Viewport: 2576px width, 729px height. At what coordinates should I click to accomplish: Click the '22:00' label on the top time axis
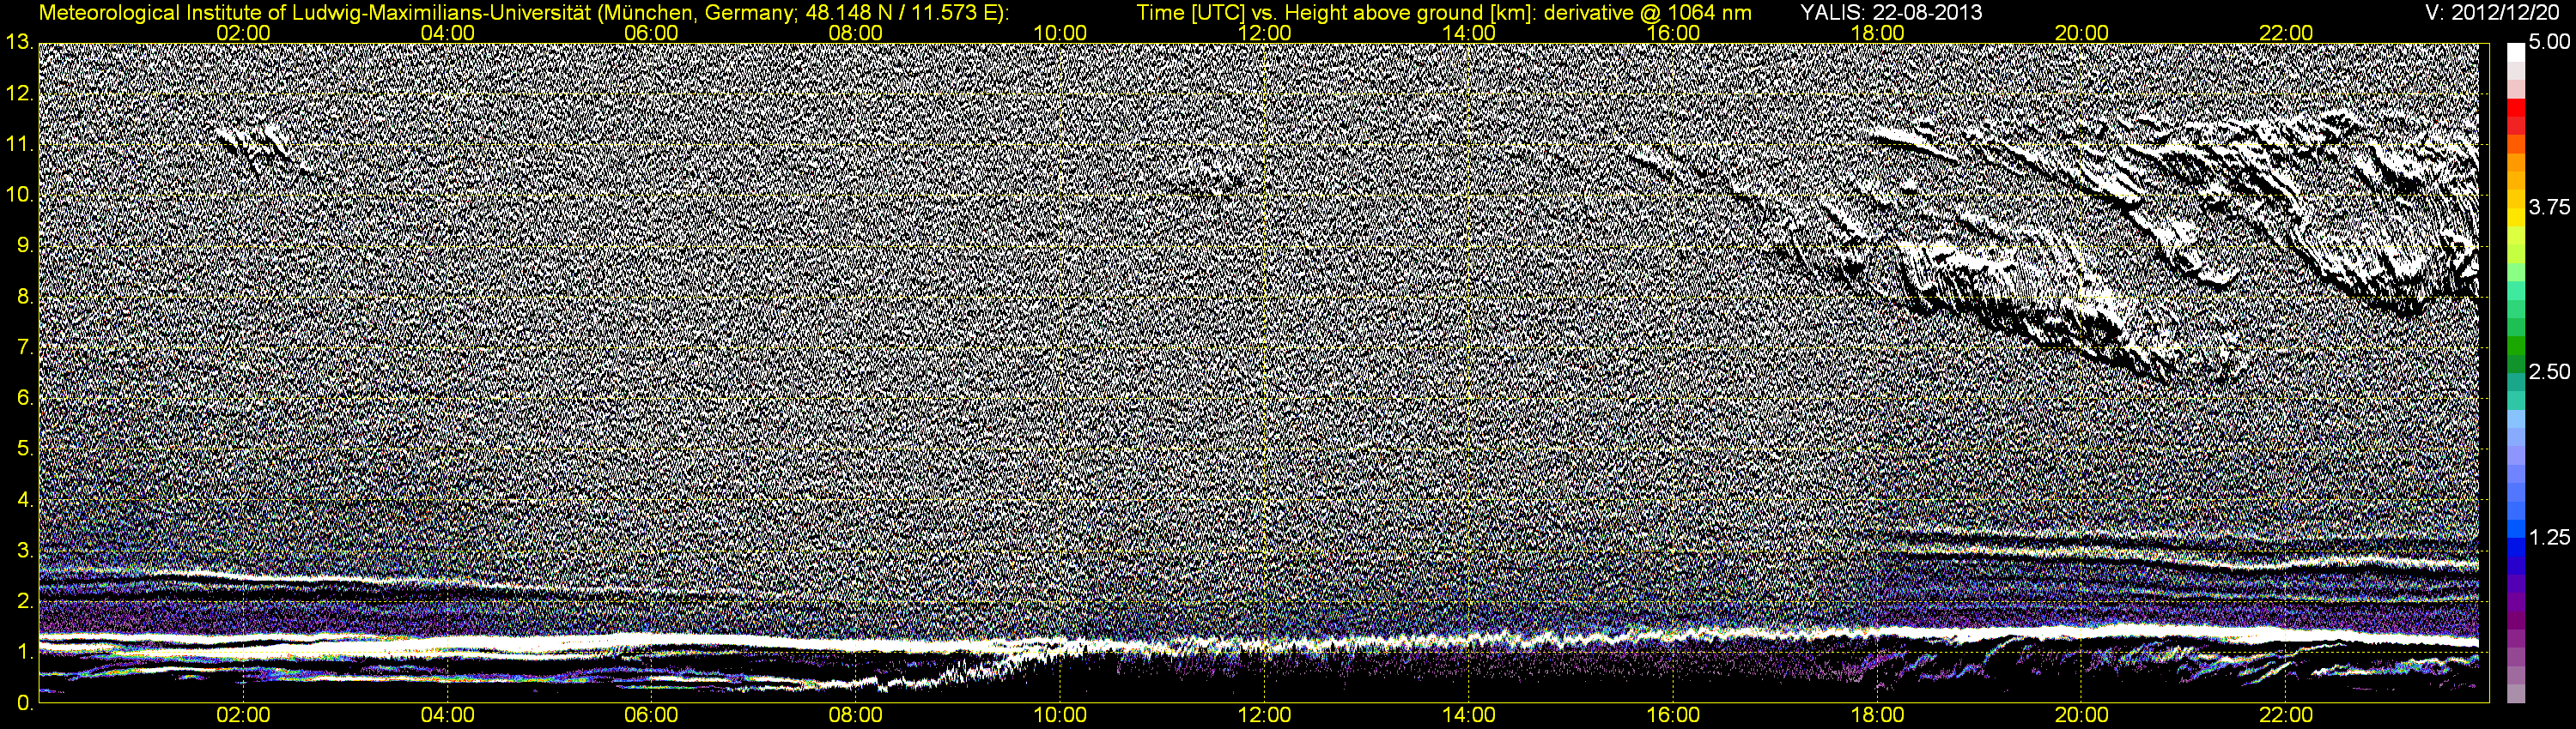2286,33
